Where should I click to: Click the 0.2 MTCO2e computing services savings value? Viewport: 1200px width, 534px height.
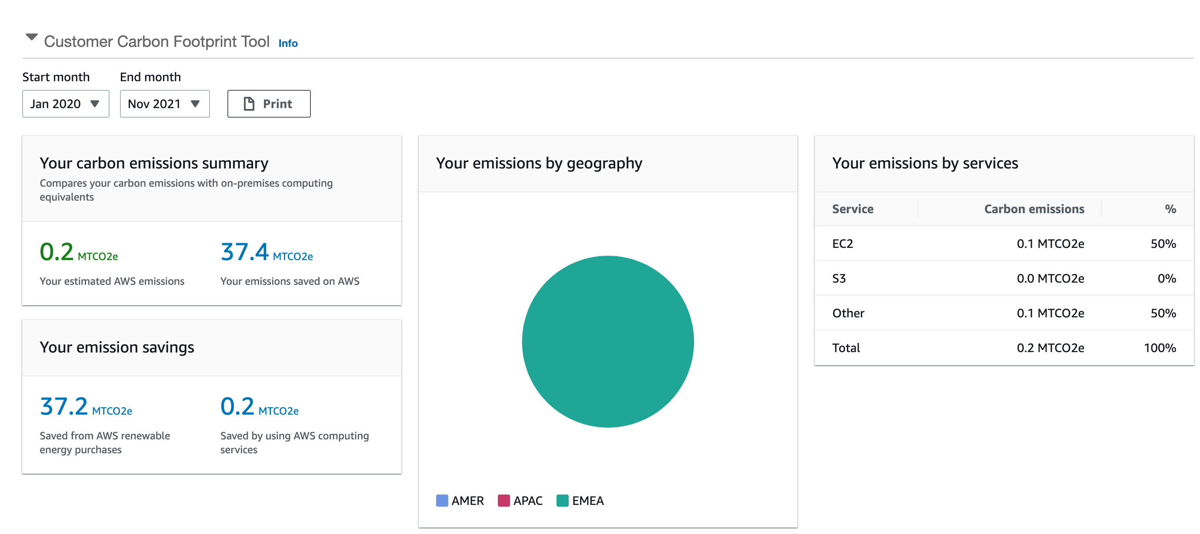(260, 406)
